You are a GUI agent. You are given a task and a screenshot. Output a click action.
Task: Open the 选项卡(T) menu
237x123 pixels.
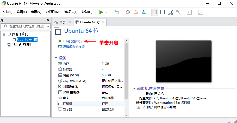point(71,12)
